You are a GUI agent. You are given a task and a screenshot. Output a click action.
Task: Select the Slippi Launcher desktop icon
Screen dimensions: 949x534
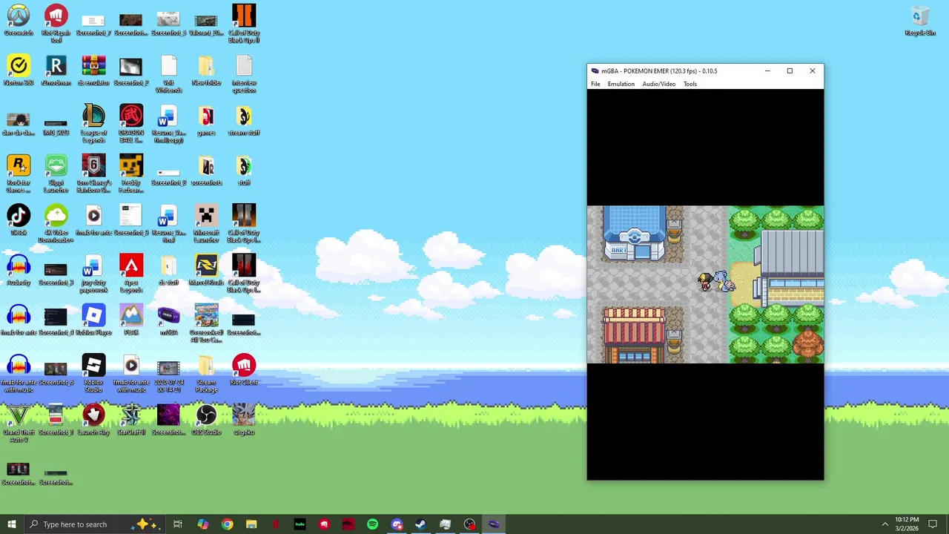(56, 174)
